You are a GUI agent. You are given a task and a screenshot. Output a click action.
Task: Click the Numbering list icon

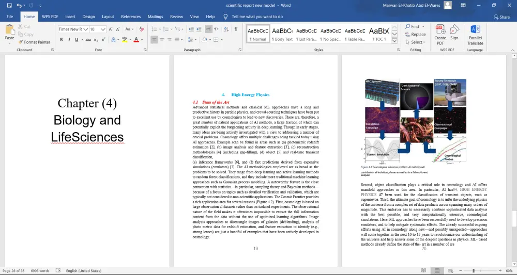(166, 29)
